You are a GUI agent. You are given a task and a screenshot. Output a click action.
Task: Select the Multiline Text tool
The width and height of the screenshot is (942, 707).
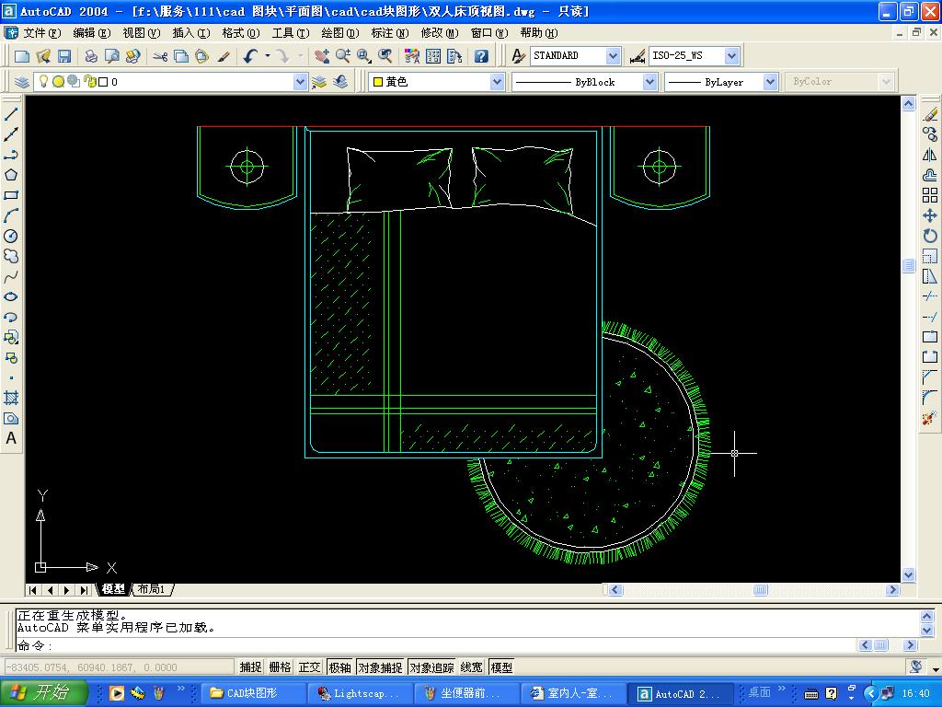pyautogui.click(x=11, y=438)
